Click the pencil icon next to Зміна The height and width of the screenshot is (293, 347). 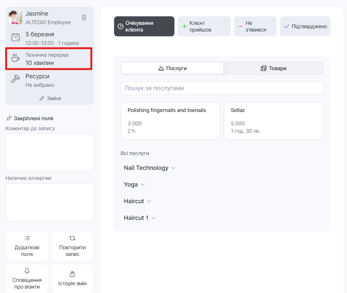coord(42,98)
